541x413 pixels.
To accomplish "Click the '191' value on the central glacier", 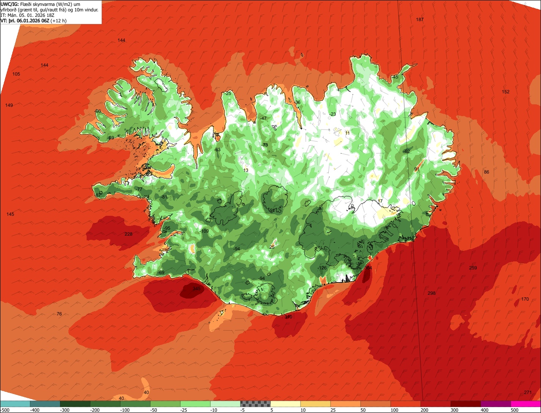I will point(273,210).
